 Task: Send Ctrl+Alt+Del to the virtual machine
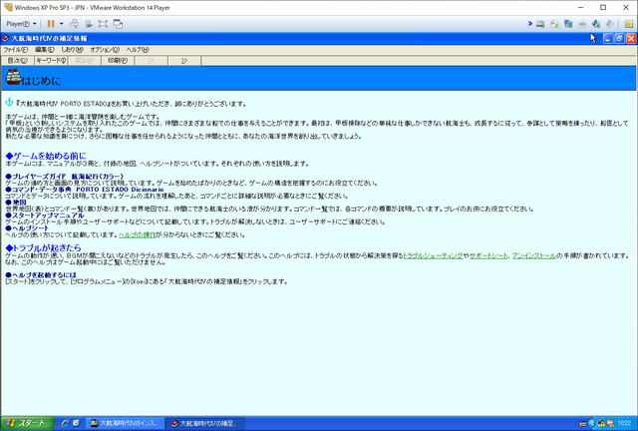click(74, 24)
